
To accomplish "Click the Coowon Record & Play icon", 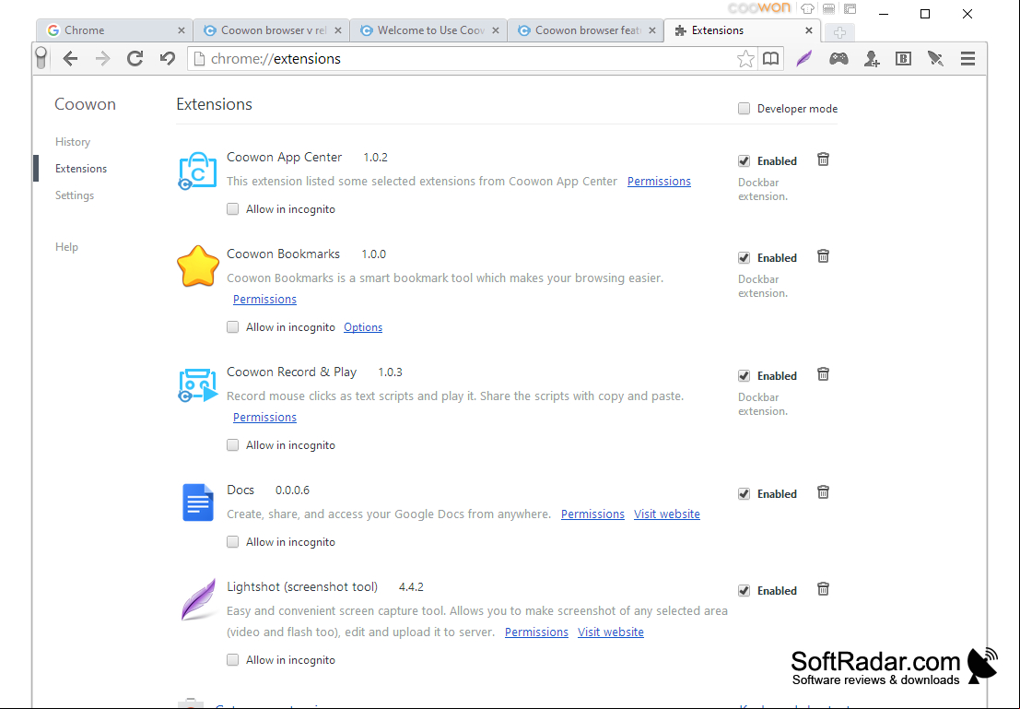I will 197,384.
